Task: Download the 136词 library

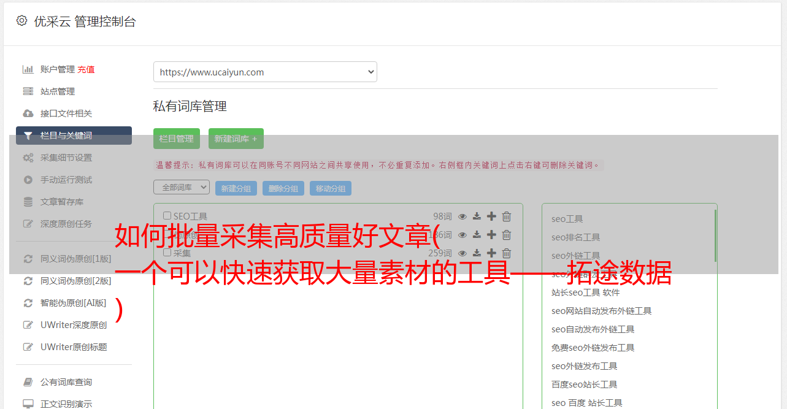Action: point(477,235)
